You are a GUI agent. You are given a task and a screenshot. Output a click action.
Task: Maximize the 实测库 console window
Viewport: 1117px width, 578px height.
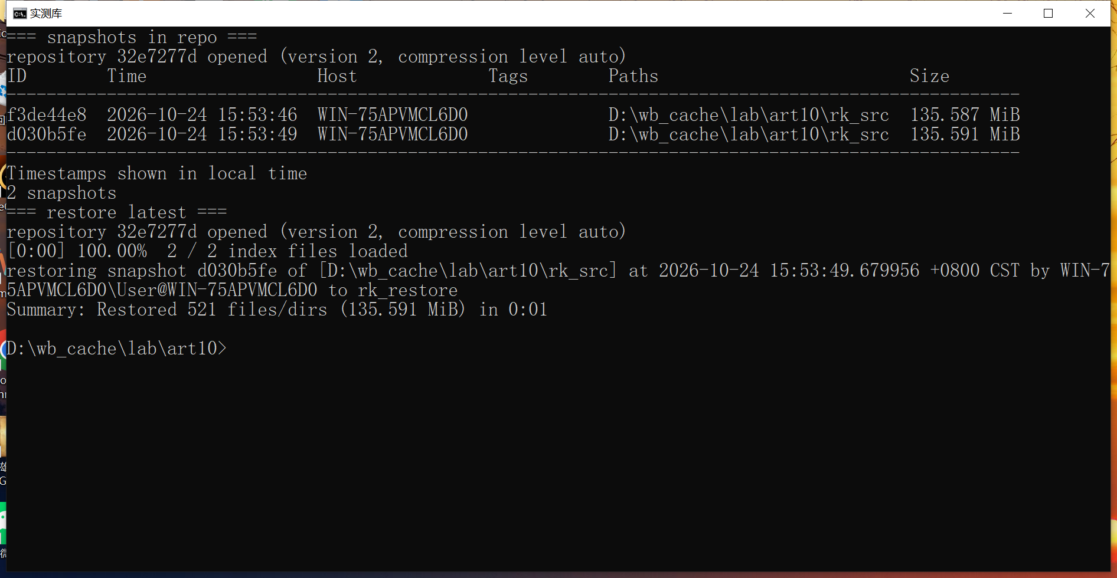tap(1049, 13)
